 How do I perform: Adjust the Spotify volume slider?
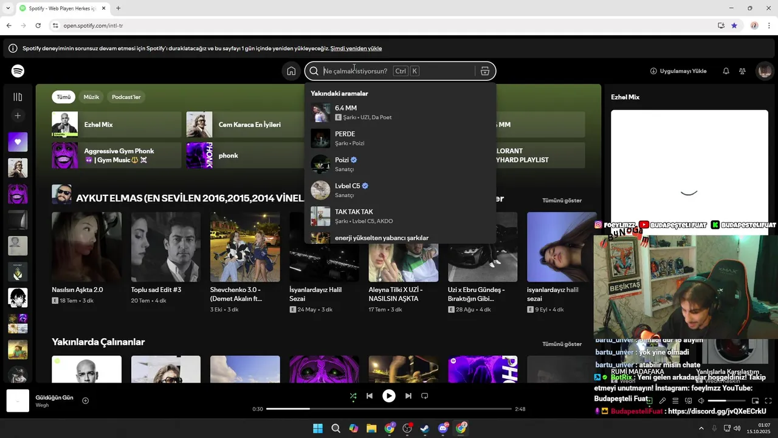point(727,401)
